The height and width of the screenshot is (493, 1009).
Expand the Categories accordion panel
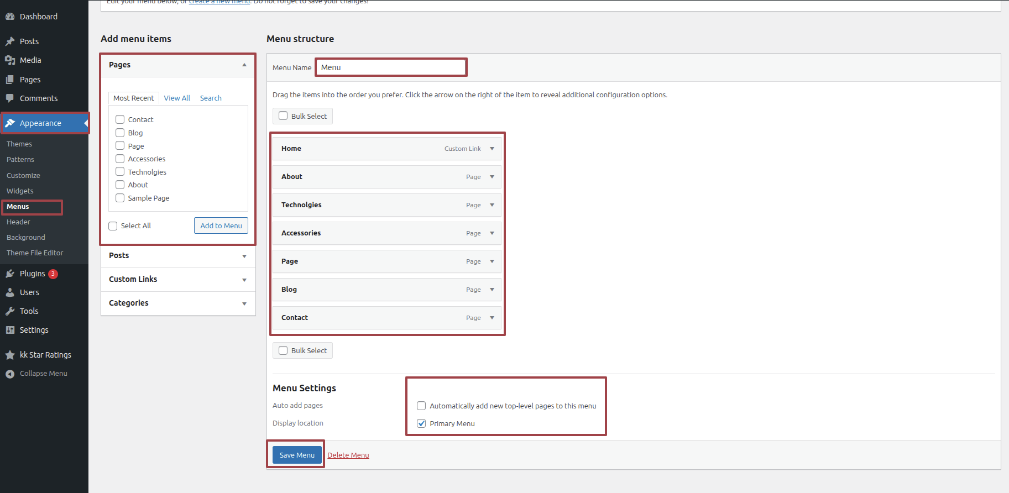[244, 303]
